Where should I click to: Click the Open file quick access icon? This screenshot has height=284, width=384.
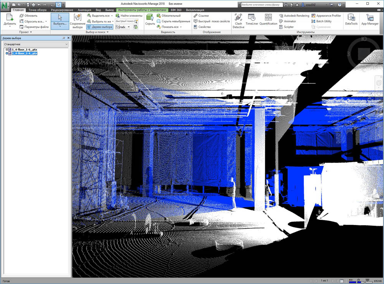(x=19, y=4)
